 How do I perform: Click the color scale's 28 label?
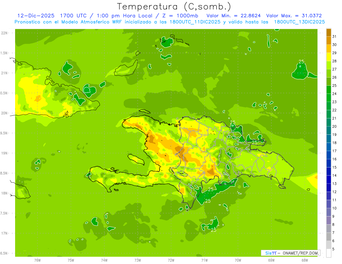click(x=335, y=61)
